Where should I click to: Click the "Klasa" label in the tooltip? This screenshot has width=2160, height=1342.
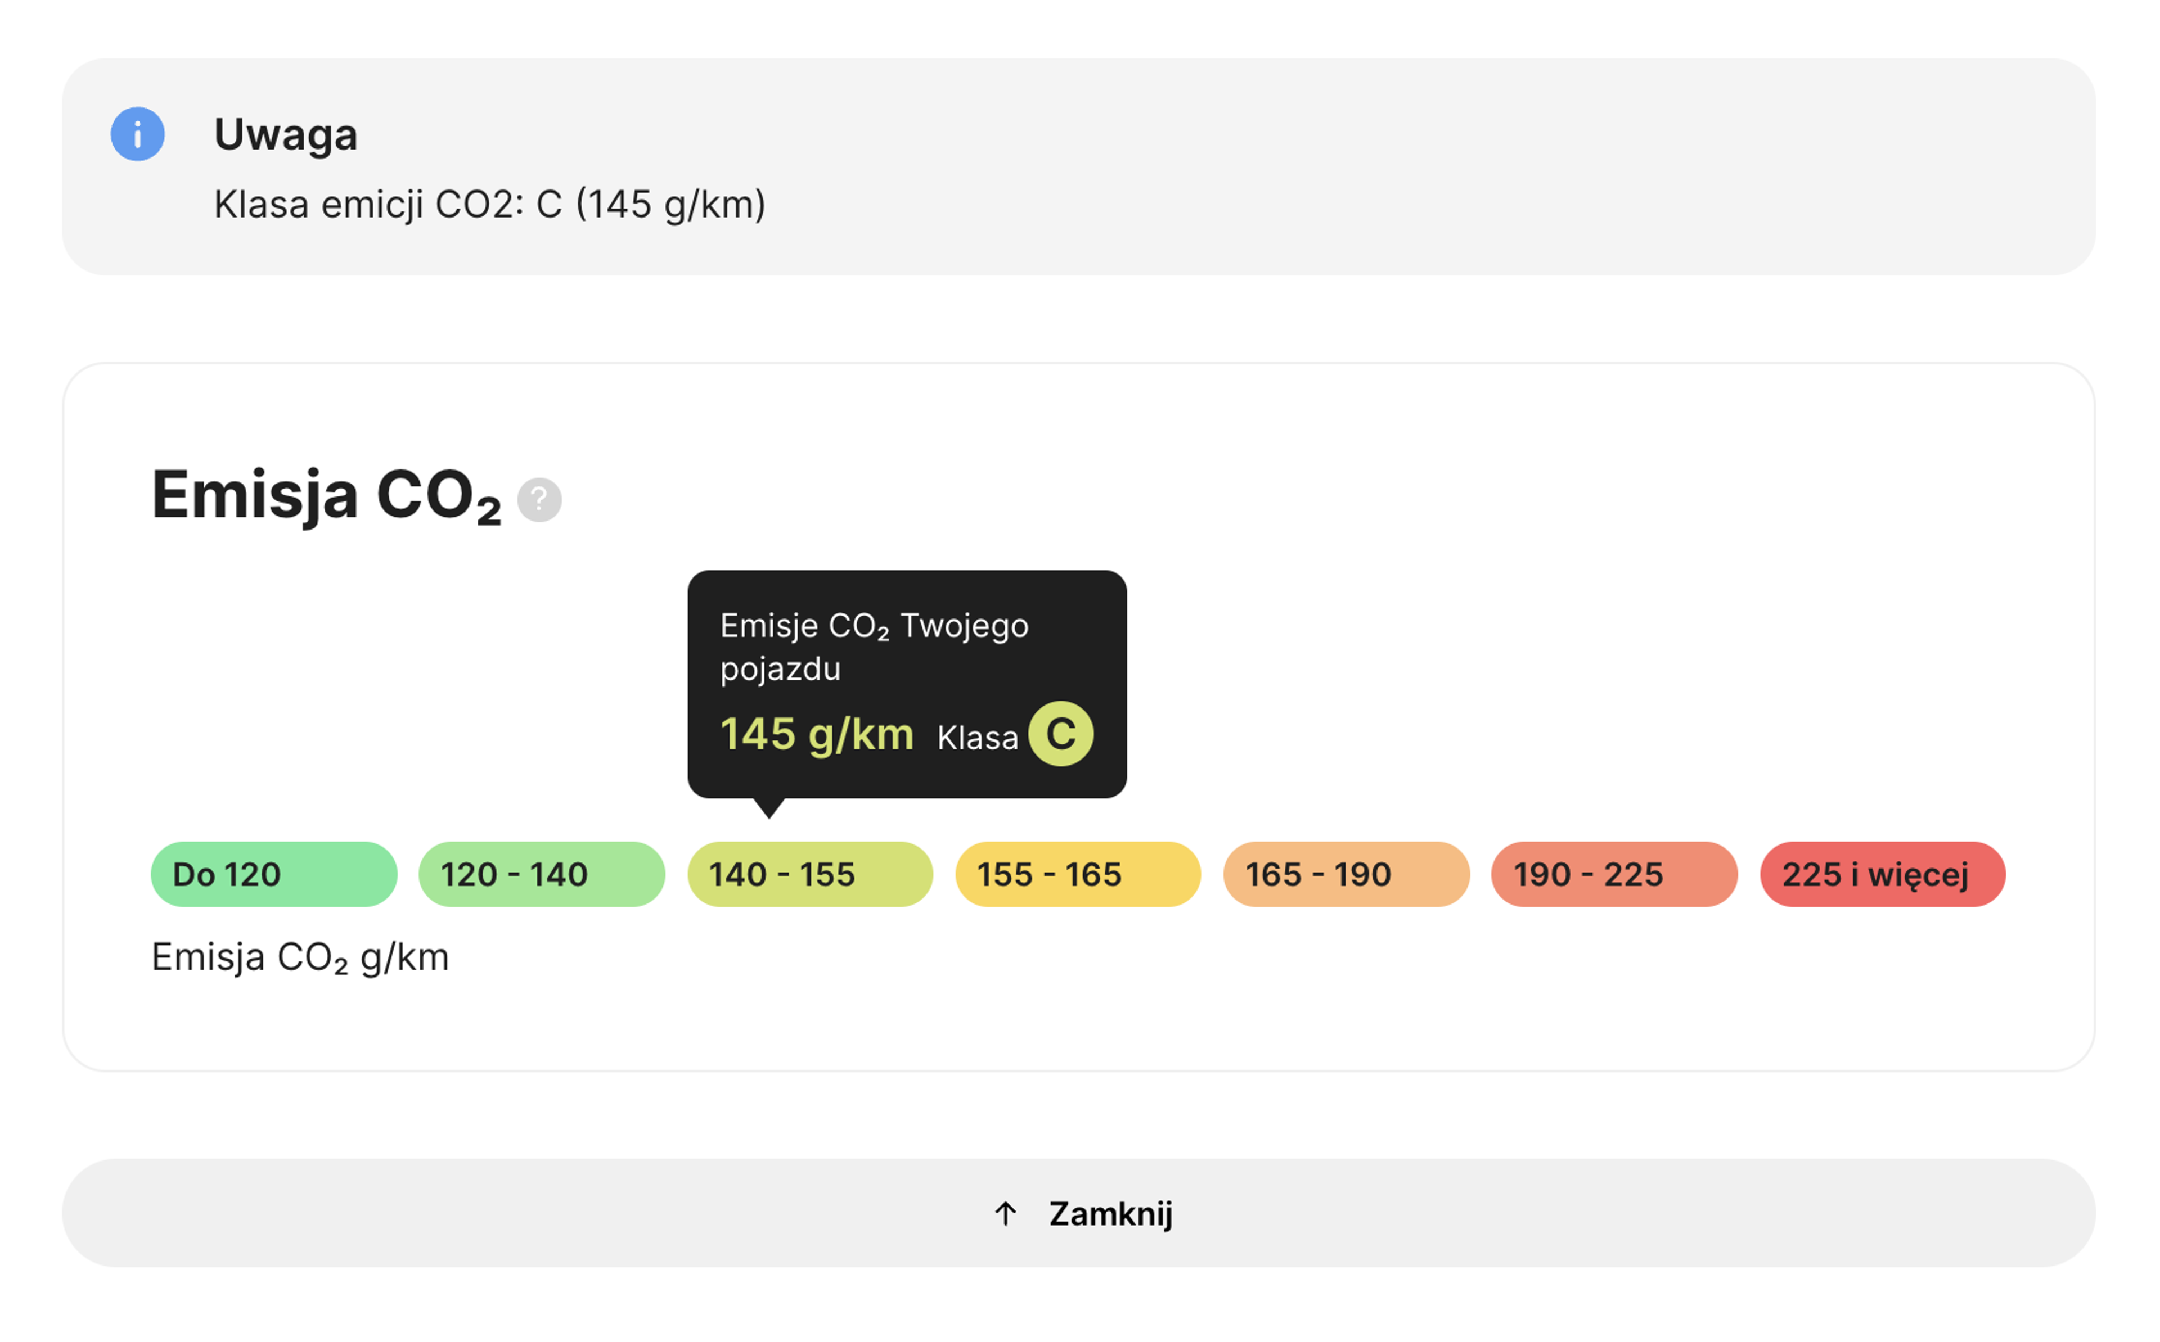coord(978,738)
